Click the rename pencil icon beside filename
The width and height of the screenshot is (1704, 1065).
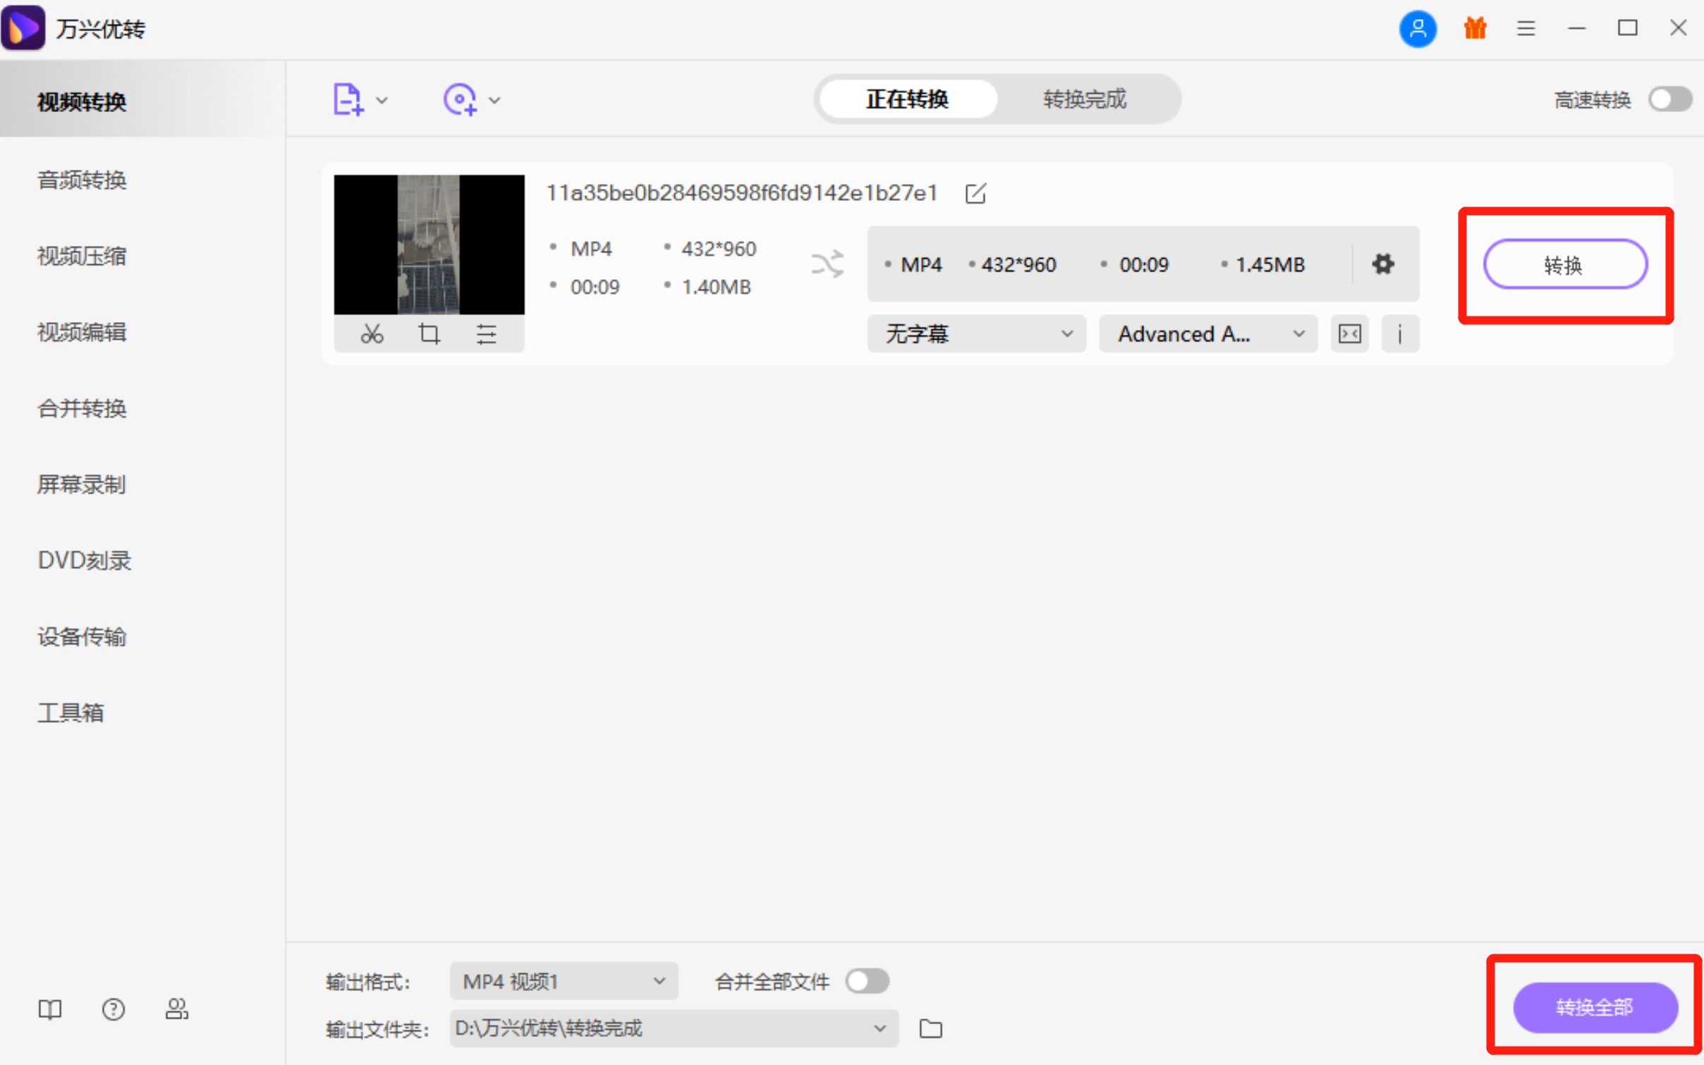975,192
